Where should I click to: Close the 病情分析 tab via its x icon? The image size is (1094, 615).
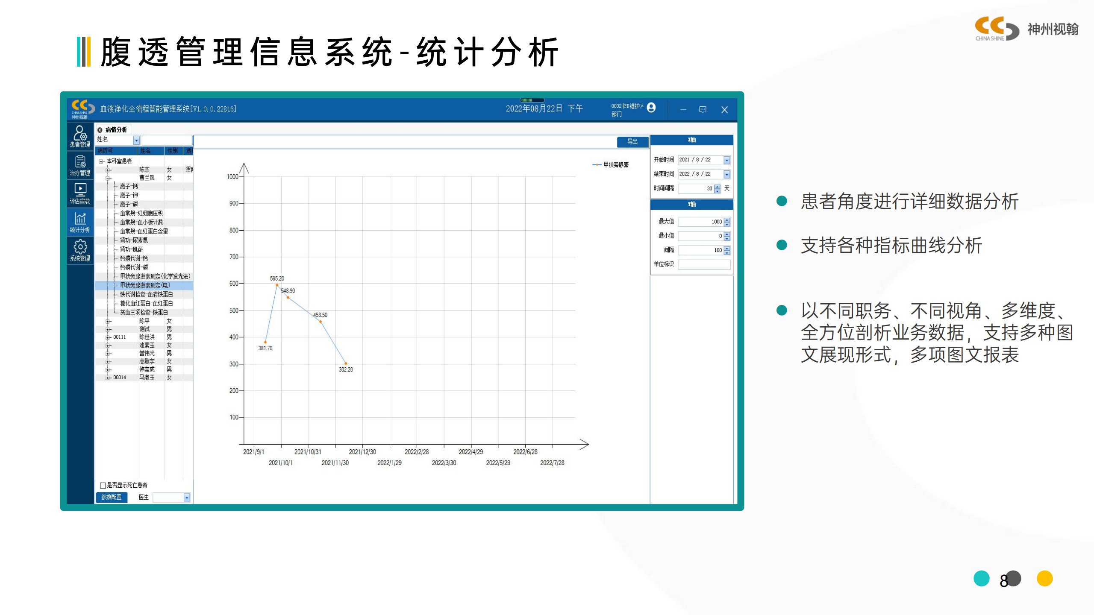[100, 130]
